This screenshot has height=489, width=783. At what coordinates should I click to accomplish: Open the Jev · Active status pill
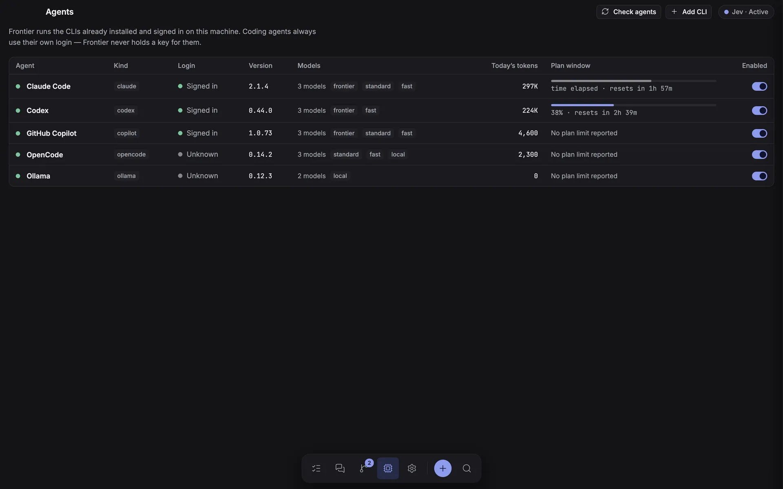(x=746, y=12)
